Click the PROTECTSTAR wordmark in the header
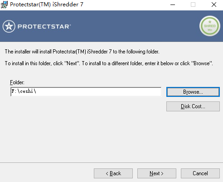Viewport: 223px width, 182px height. click(x=44, y=27)
